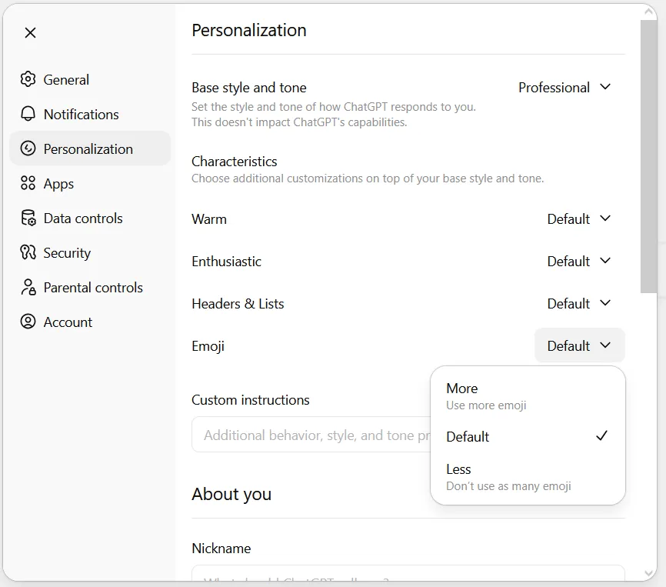Open the Enthusiastic dropdown
Image resolution: width=666 pixels, height=587 pixels.
point(578,262)
